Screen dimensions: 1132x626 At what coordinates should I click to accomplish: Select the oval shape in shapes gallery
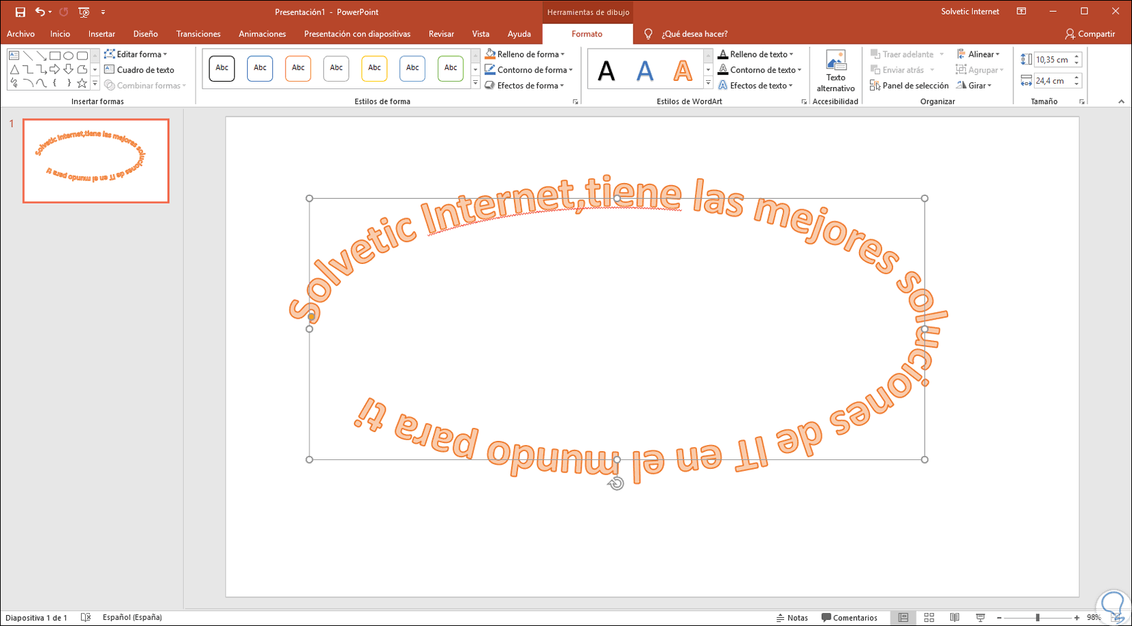coord(69,56)
